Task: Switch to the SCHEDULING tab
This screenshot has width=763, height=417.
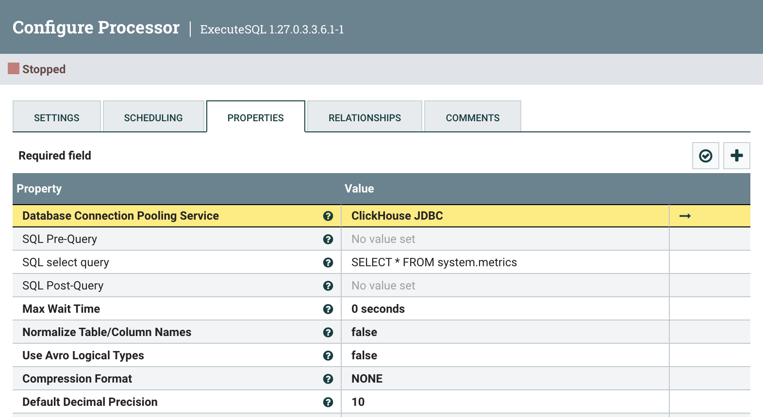Action: pyautogui.click(x=153, y=116)
